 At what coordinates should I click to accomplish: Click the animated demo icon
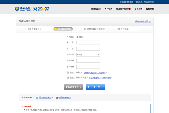57,98
